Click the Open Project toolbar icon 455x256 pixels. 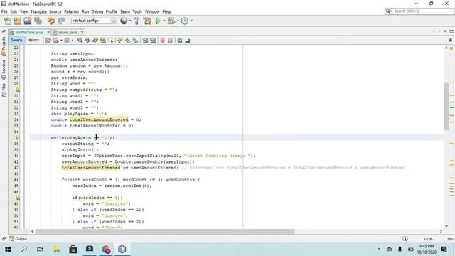tap(28, 21)
